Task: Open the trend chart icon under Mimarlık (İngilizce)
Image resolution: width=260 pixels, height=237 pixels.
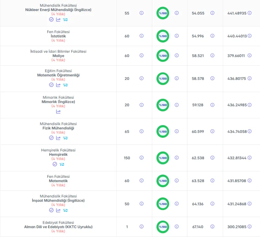Action: (58, 112)
